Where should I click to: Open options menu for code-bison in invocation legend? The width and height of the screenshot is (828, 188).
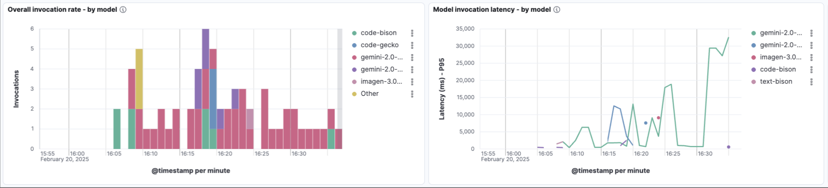(412, 33)
